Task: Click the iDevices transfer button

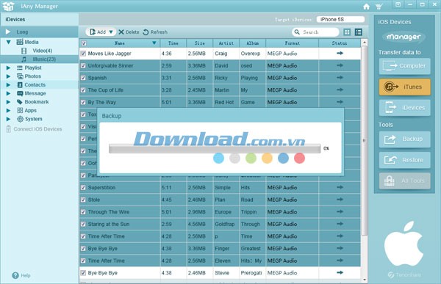Action: coord(405,108)
